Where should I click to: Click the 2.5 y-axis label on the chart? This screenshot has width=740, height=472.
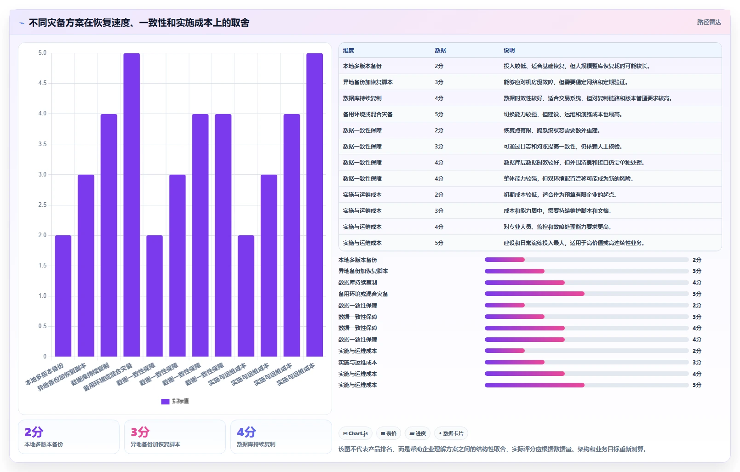point(42,205)
